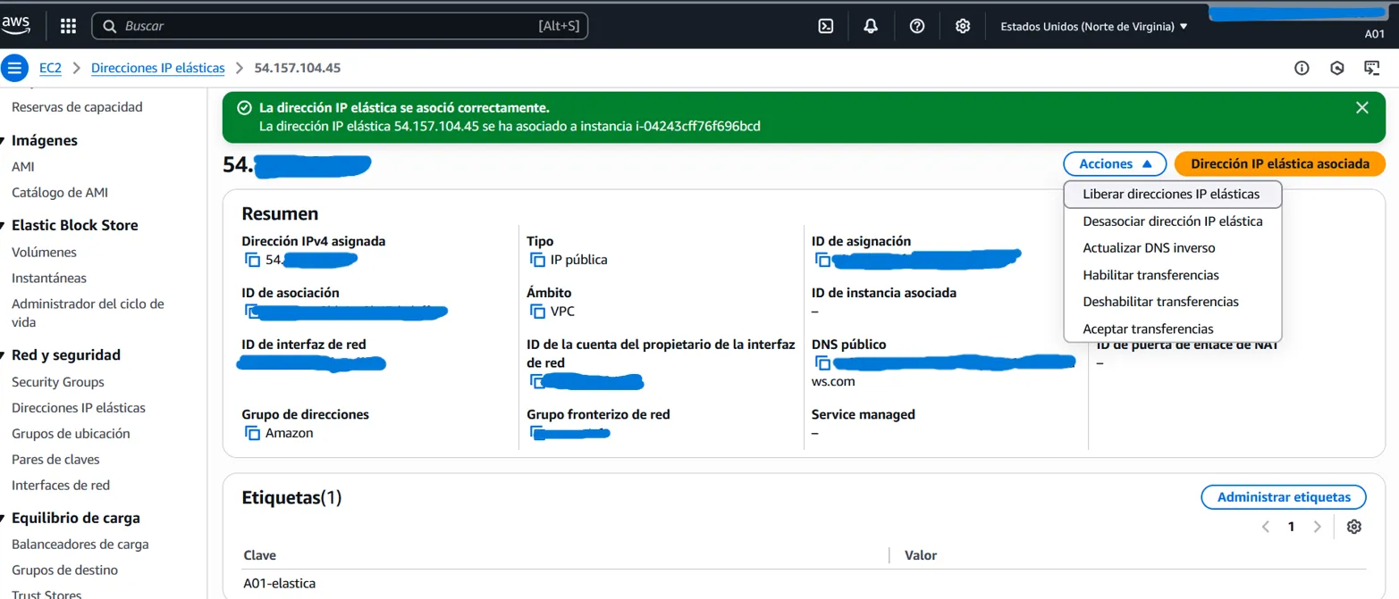Toggle the side navigation hamburger menu

(x=14, y=68)
